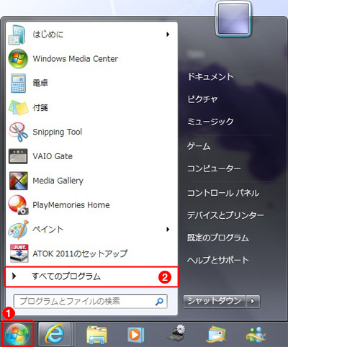Screen dimensions: 360x347
Task: Click the はじめに program icon
Action: tap(17, 35)
